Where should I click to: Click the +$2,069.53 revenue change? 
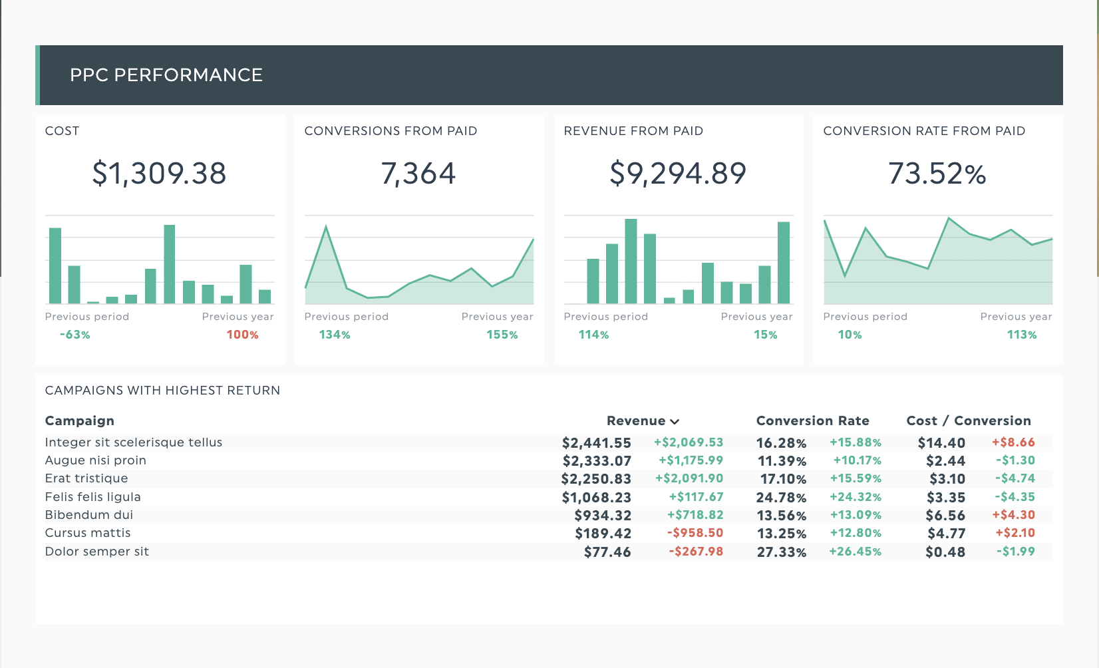689,442
